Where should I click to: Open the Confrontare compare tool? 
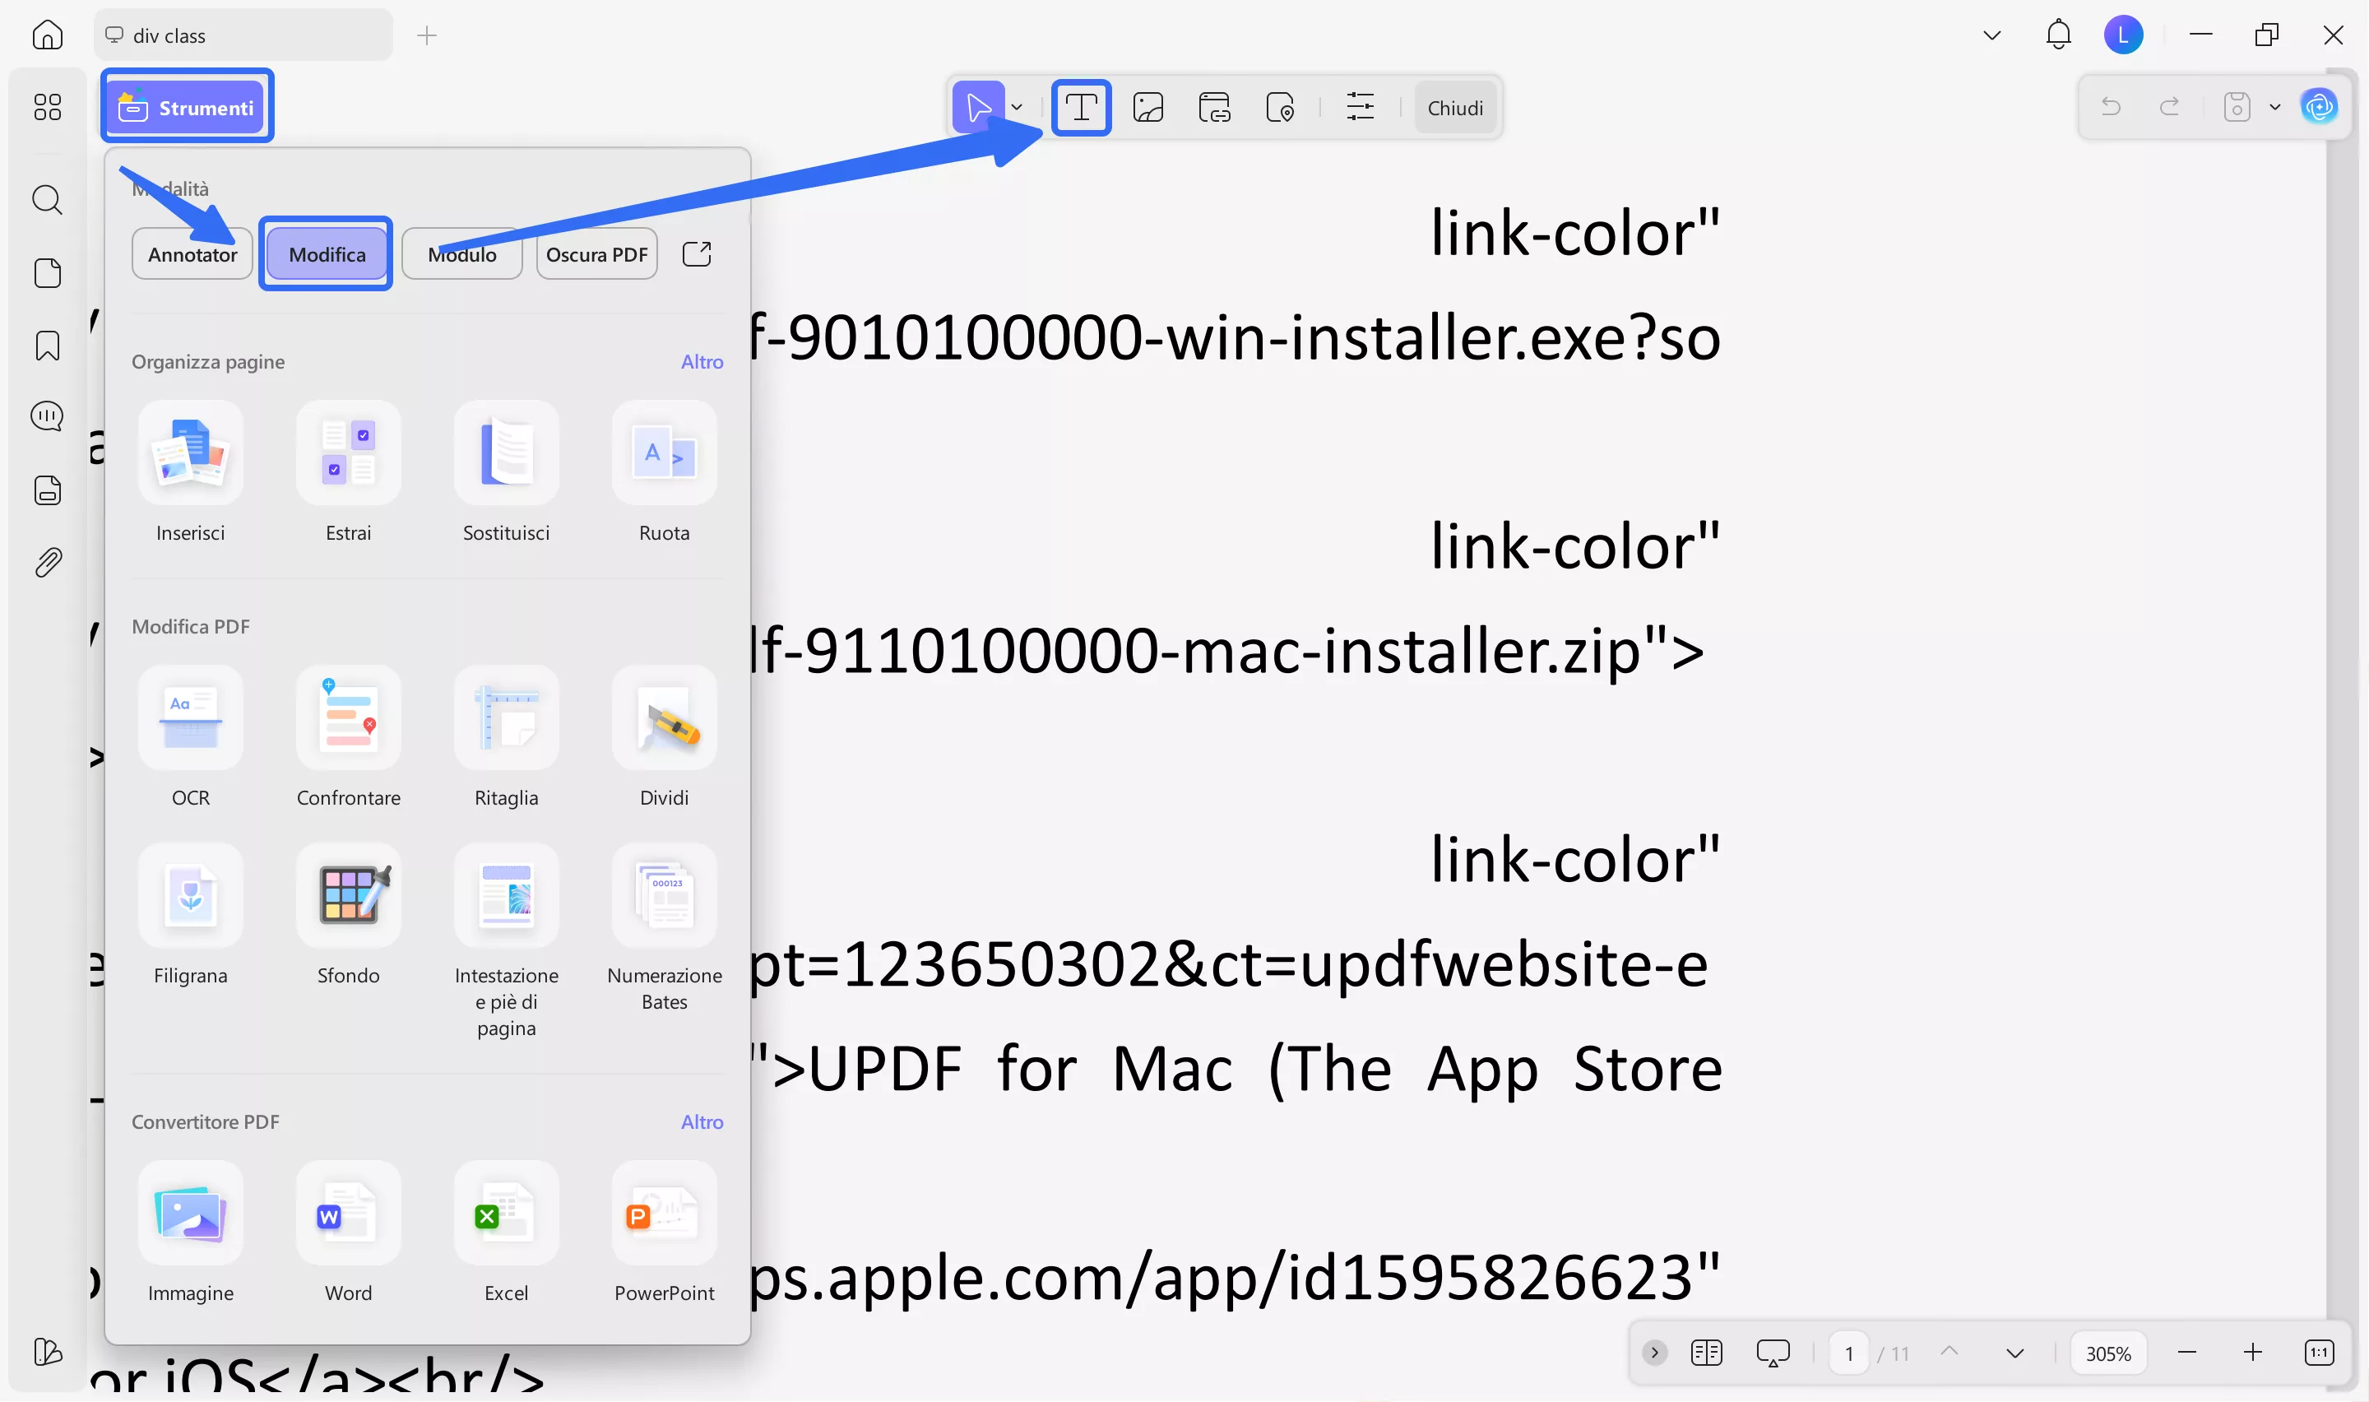(349, 720)
